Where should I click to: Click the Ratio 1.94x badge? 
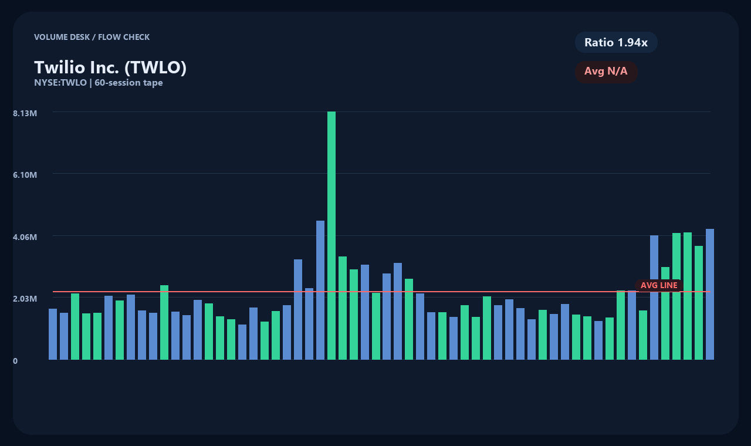(x=616, y=42)
